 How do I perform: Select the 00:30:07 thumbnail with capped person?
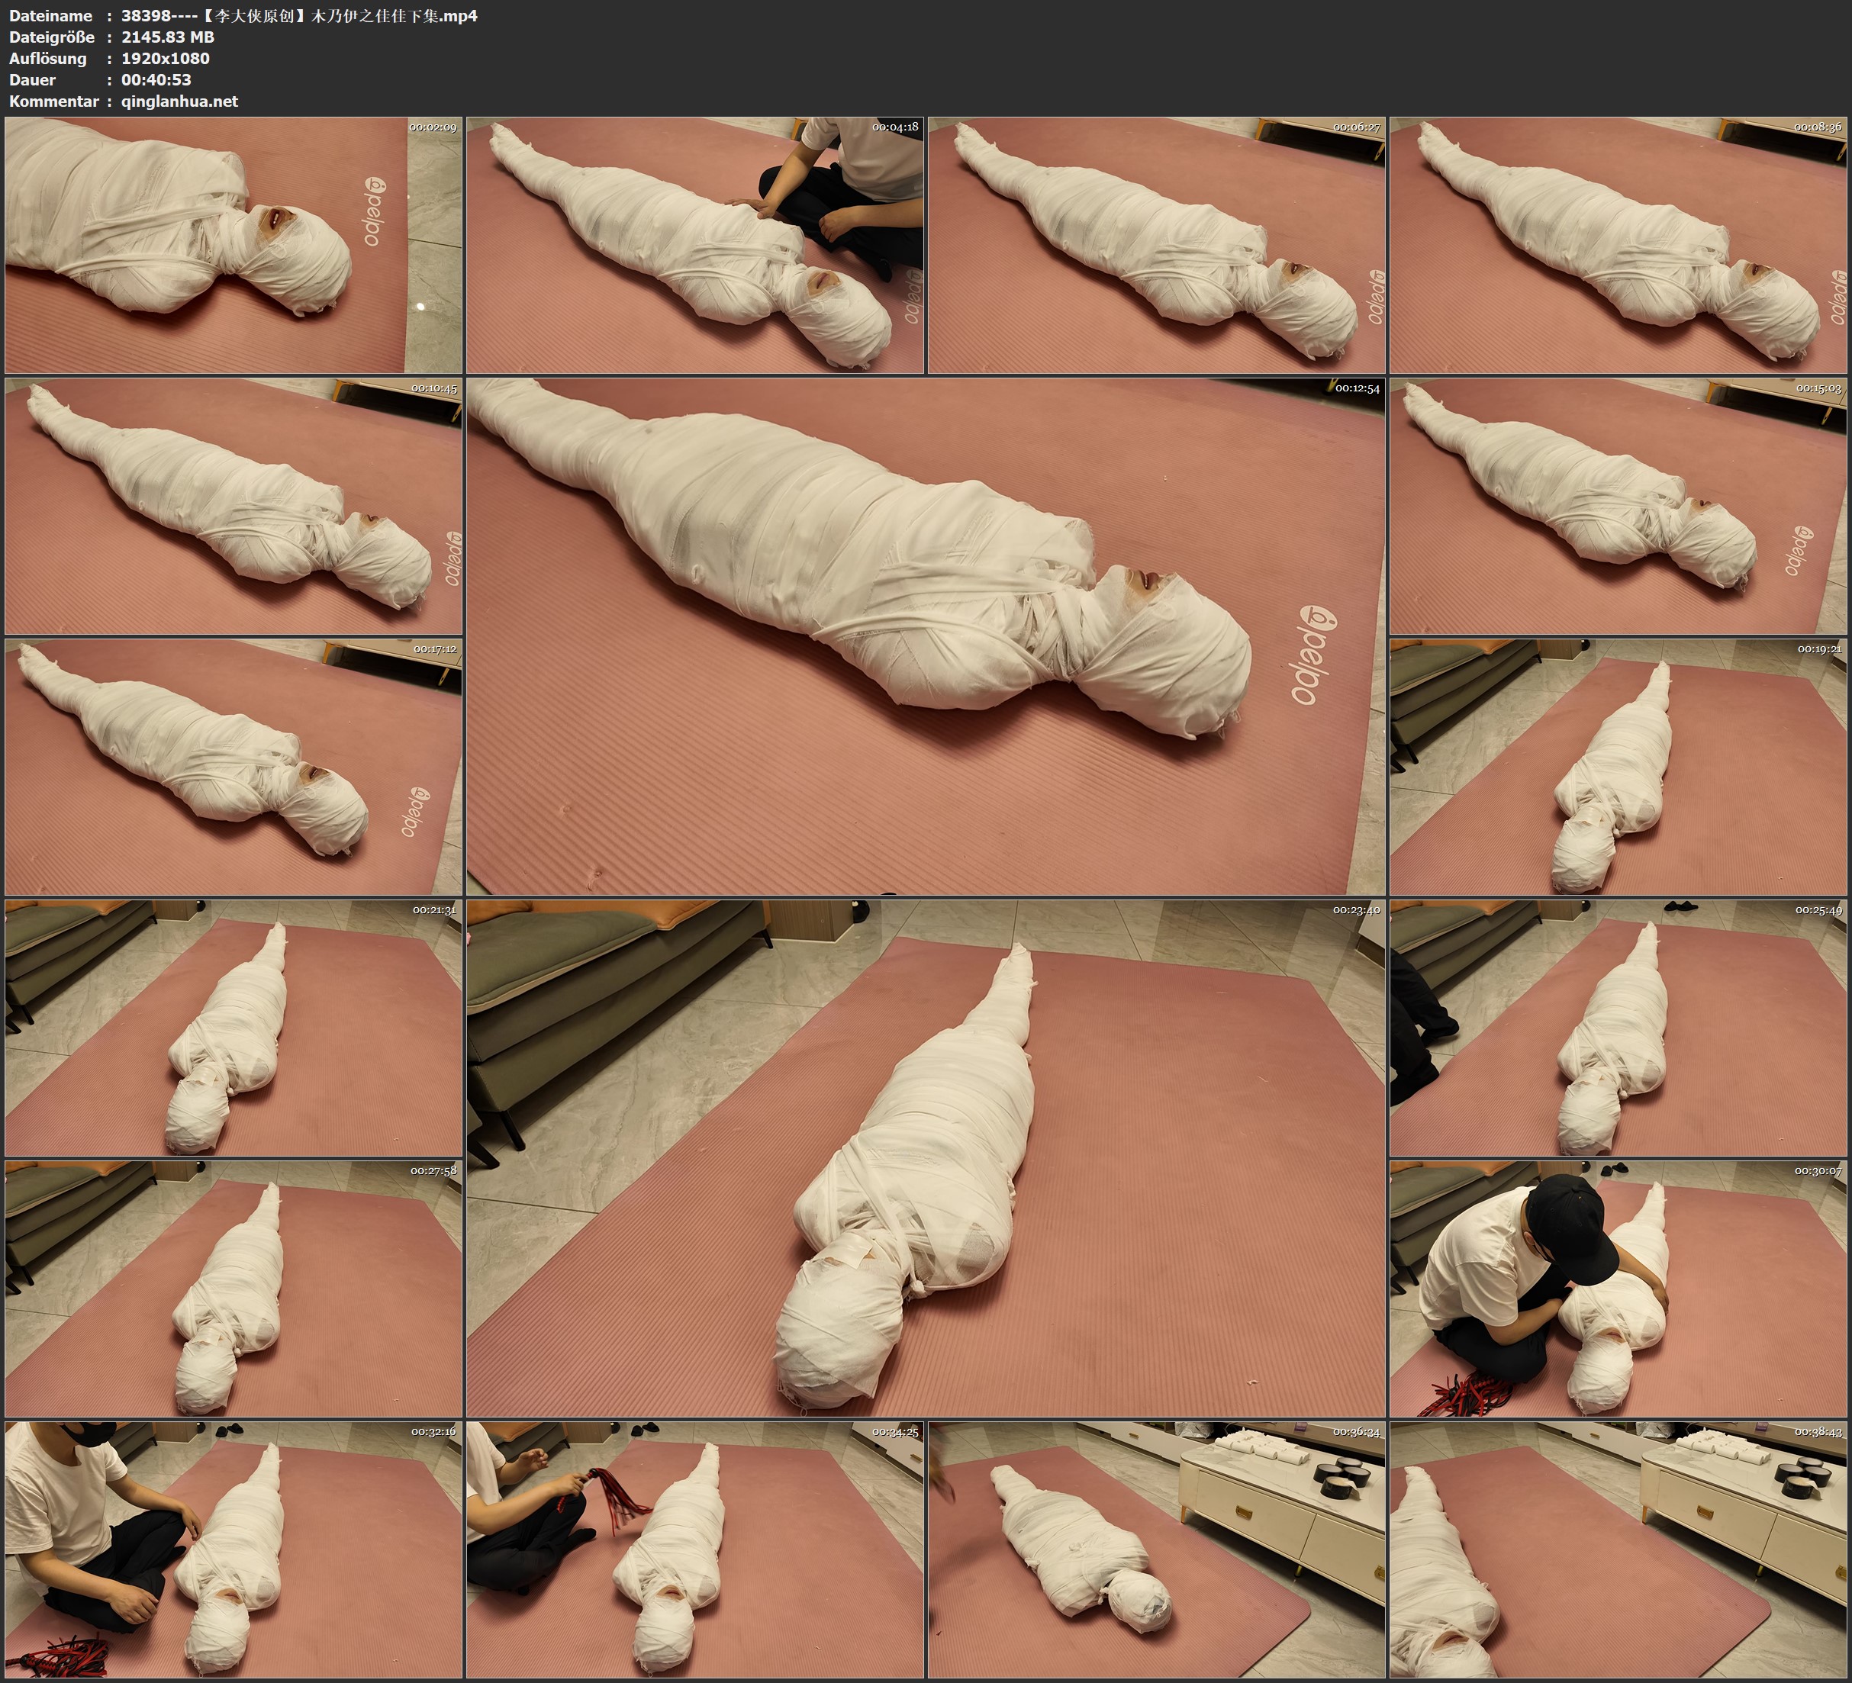[x=1618, y=1289]
